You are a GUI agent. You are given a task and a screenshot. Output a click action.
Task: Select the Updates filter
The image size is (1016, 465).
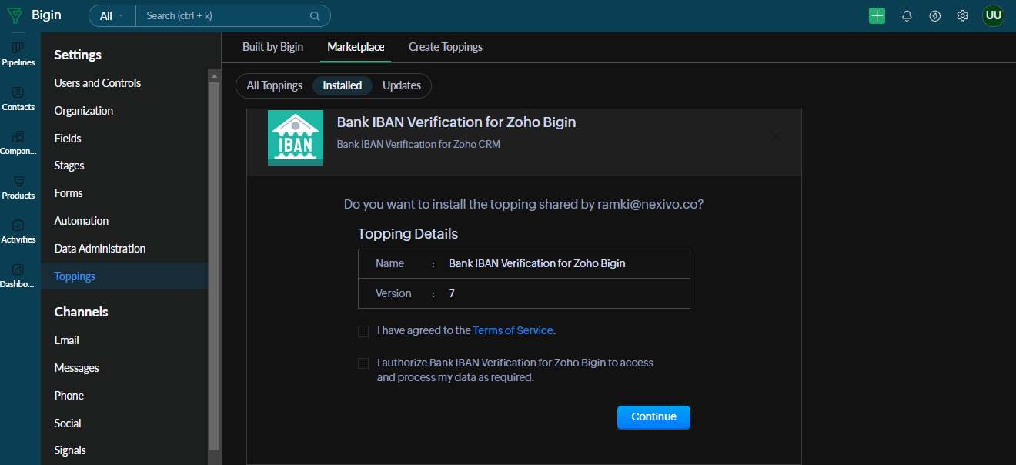pos(402,85)
